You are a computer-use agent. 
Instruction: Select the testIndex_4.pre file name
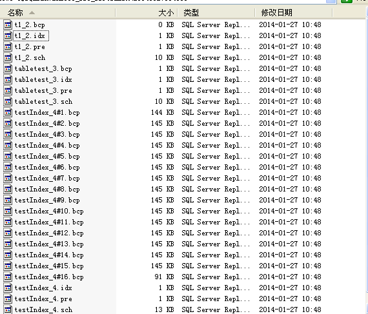click(43, 299)
